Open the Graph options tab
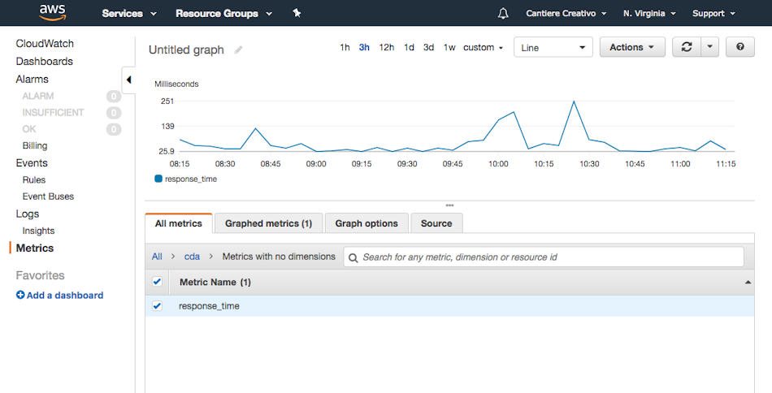Viewport: 772px width, 393px height. point(366,223)
